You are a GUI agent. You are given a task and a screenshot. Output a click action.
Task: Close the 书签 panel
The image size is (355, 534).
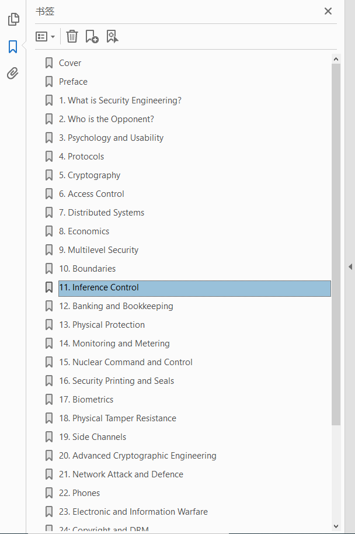[x=328, y=11]
